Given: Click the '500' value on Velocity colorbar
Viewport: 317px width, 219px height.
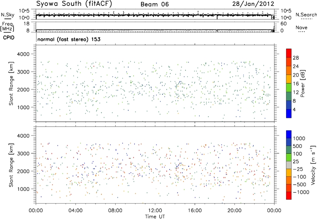Looking at the screenshot, I should pos(298,146).
